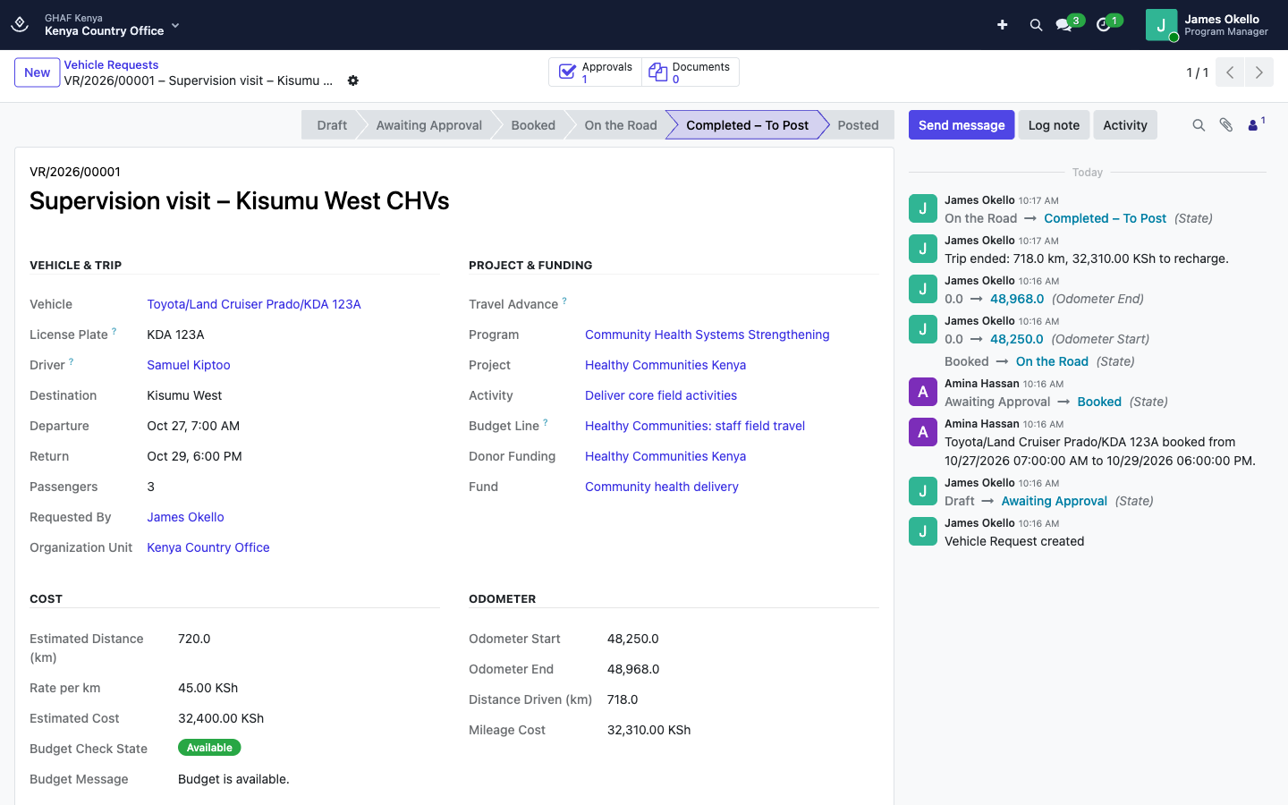Click the Log note button
Viewport: 1288px width, 805px height.
(1054, 125)
